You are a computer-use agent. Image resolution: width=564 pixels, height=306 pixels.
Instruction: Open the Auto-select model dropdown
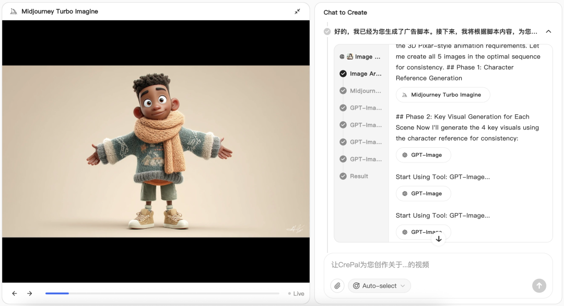pos(379,286)
